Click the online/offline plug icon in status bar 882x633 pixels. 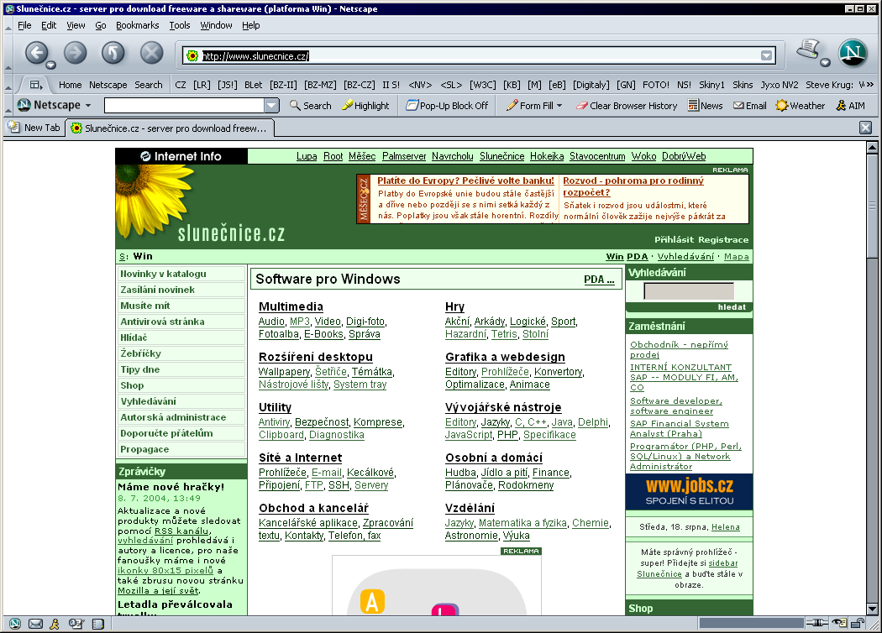[816, 622]
